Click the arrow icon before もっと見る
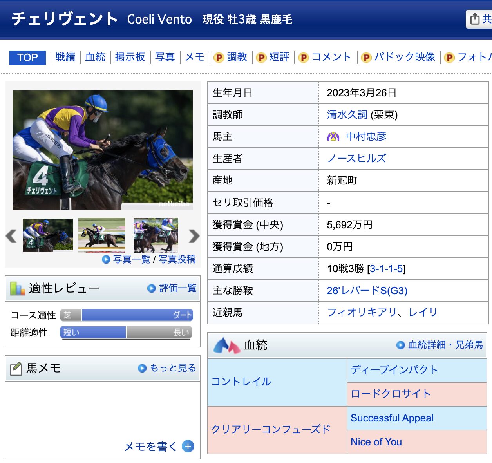The width and height of the screenshot is (492, 463). pos(142,368)
